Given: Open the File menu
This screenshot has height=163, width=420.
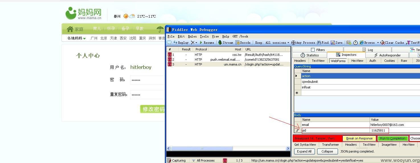Looking at the screenshot, I should click(171, 36).
